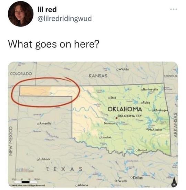Click the KANSAS state label
The image size is (186, 190).
tap(98, 76)
